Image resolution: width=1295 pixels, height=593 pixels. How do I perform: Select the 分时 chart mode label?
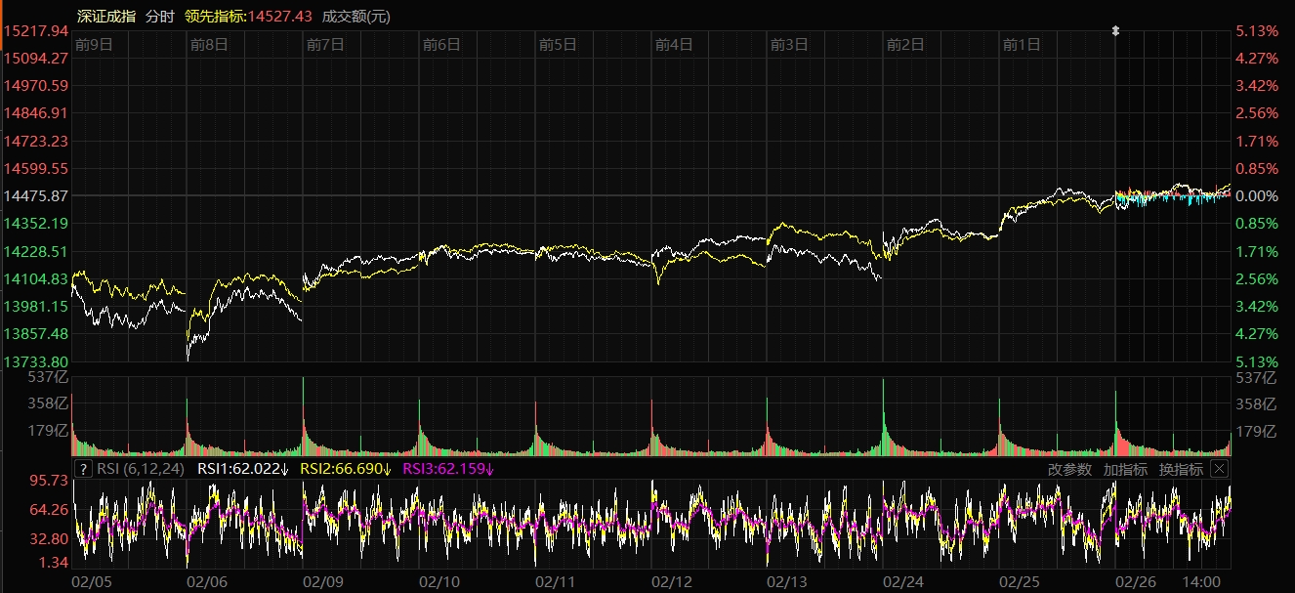pos(160,16)
